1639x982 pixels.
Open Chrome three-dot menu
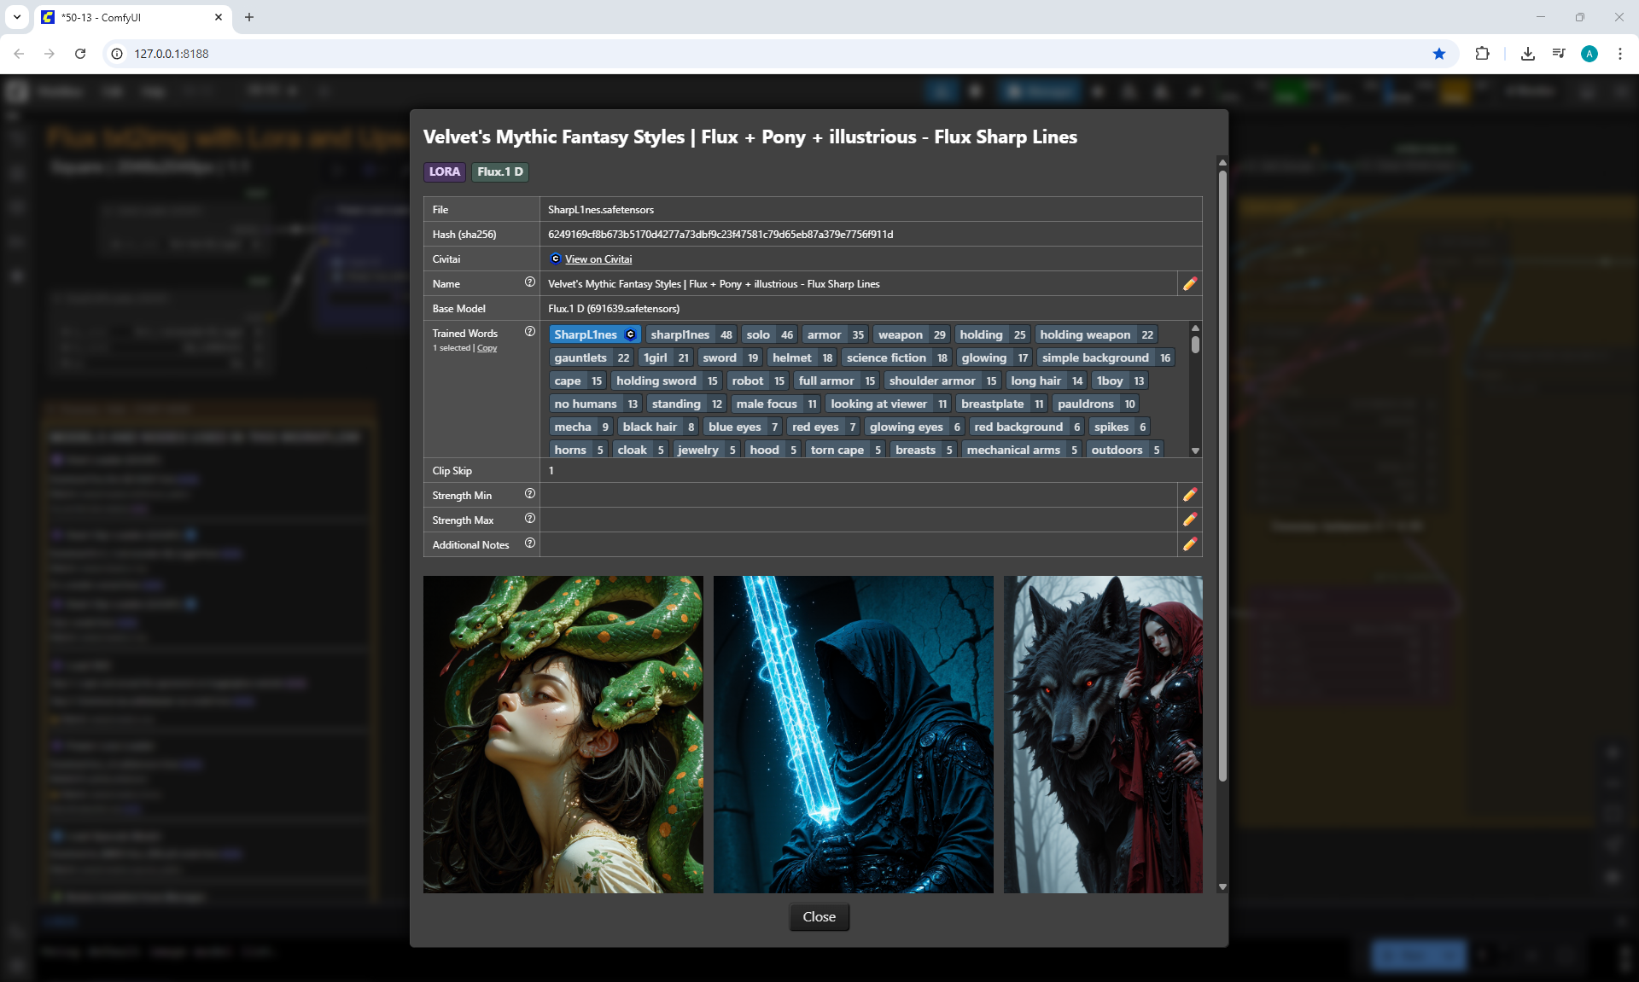coord(1619,54)
